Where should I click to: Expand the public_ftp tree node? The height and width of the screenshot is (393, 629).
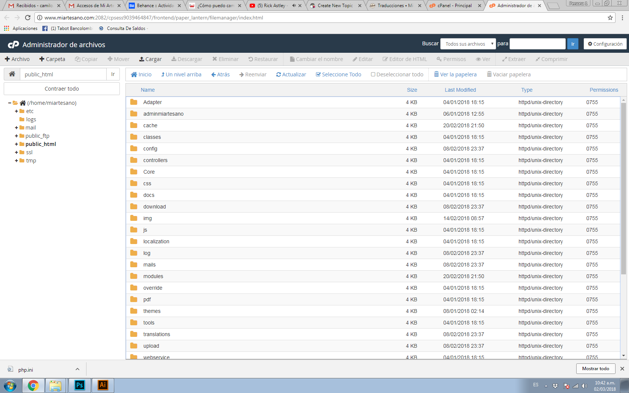coord(16,136)
